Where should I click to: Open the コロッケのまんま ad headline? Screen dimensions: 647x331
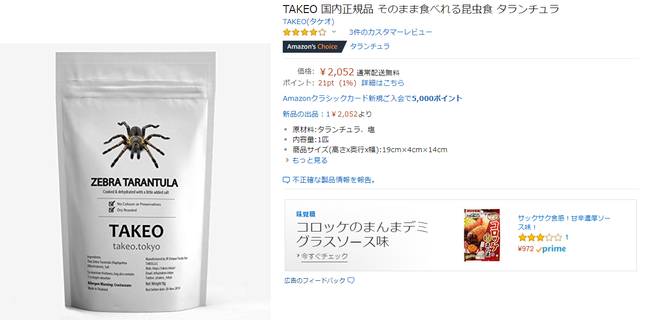point(362,234)
